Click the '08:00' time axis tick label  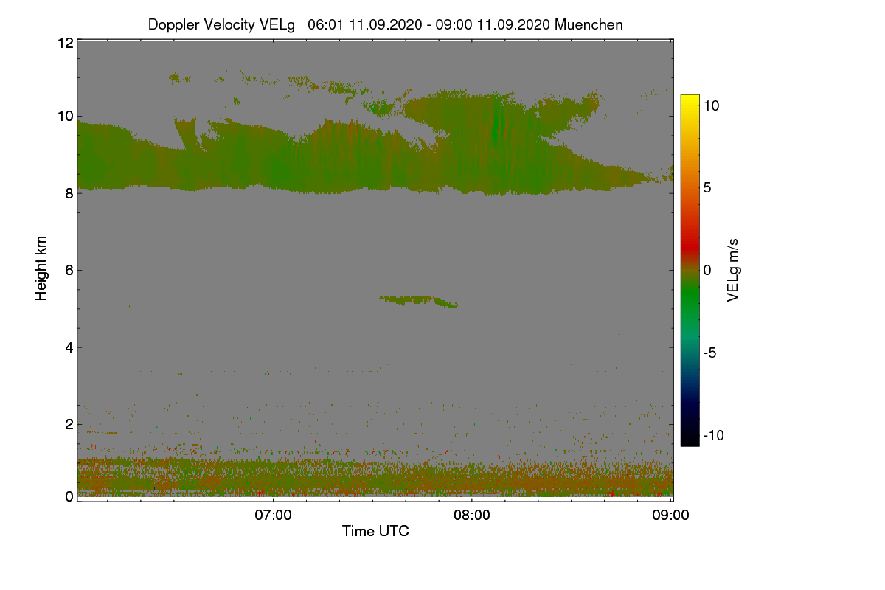pos(472,516)
